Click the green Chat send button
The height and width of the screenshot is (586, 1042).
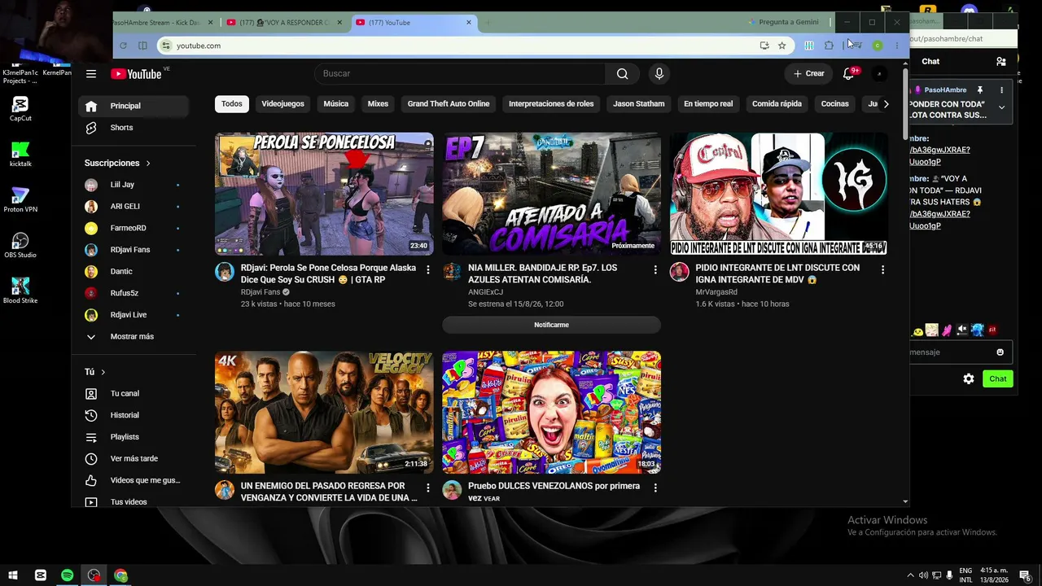pyautogui.click(x=998, y=378)
